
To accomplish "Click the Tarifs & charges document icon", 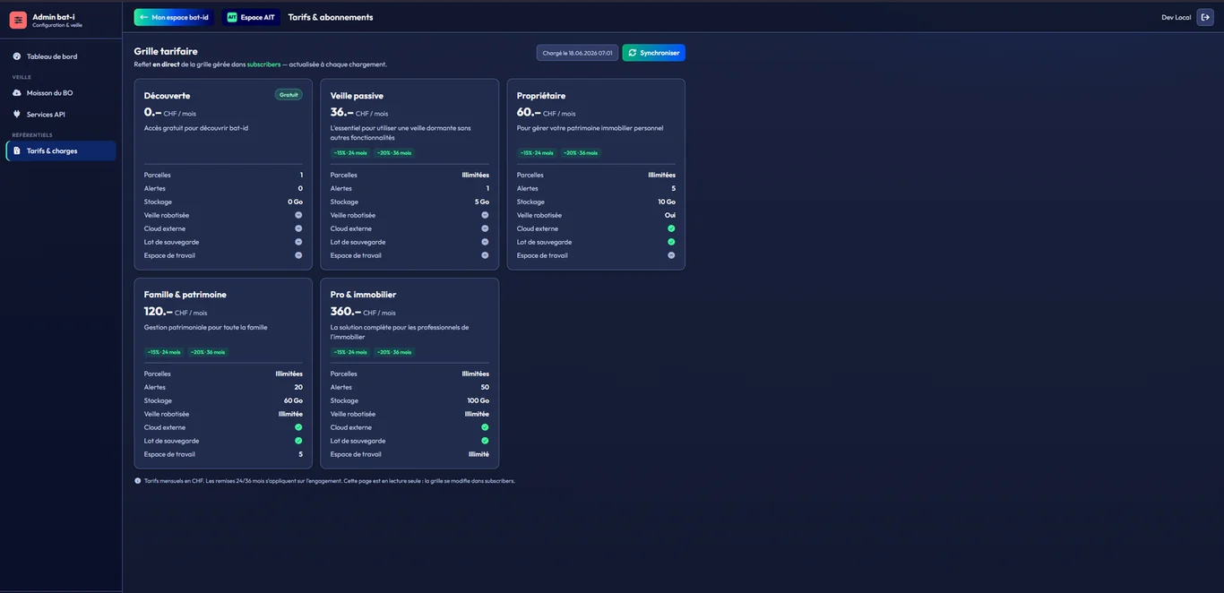I will [x=16, y=150].
